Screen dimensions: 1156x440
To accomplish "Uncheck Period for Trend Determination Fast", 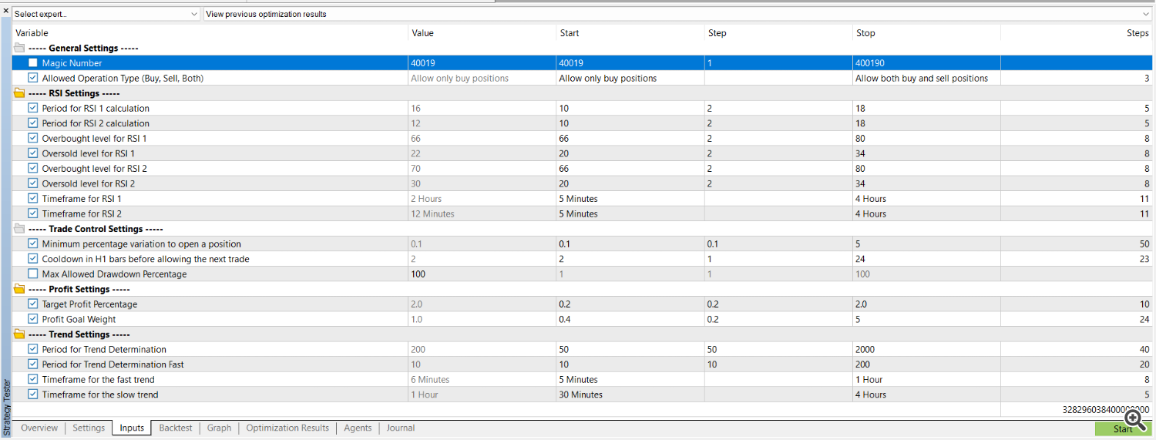I will 32,364.
